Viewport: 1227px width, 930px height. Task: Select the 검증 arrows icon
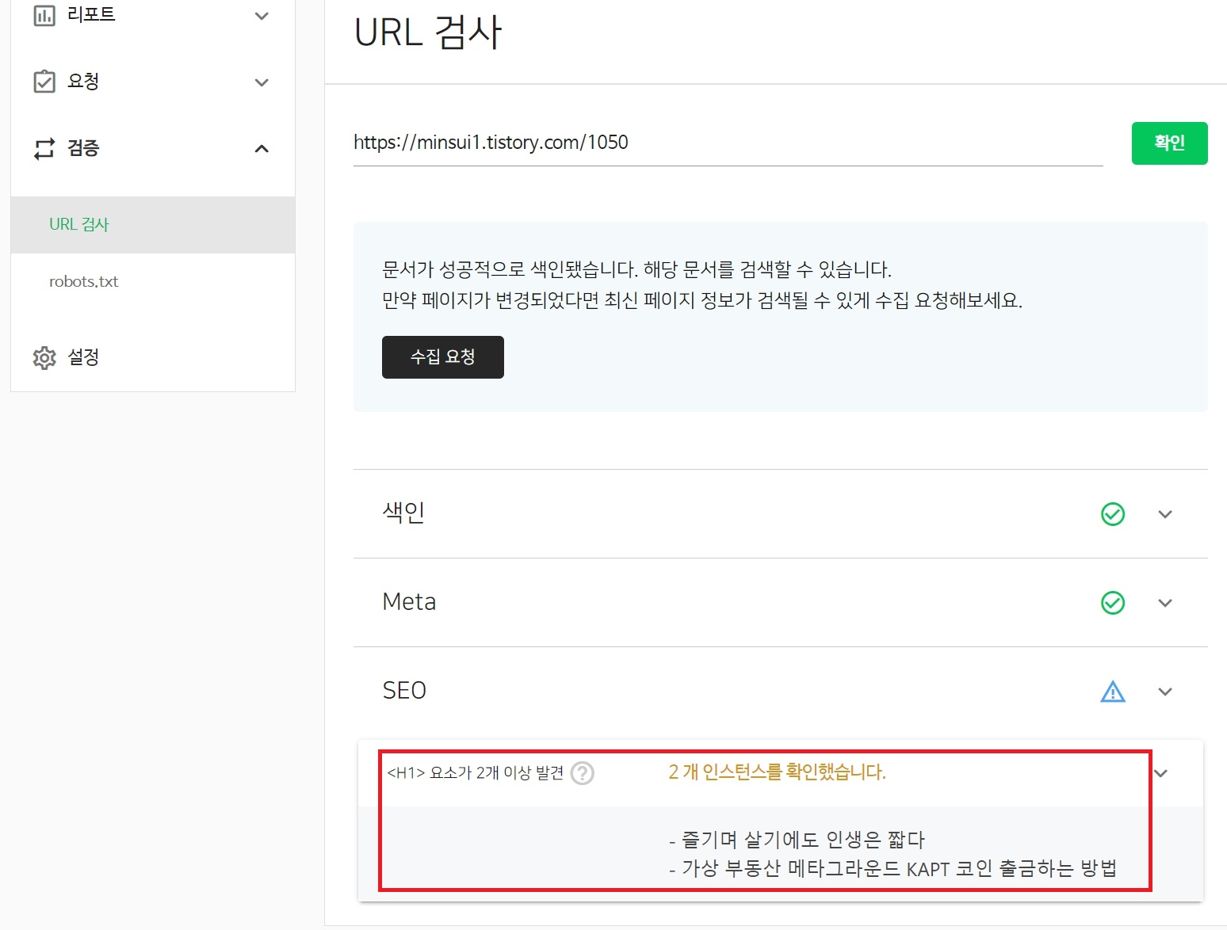(45, 148)
